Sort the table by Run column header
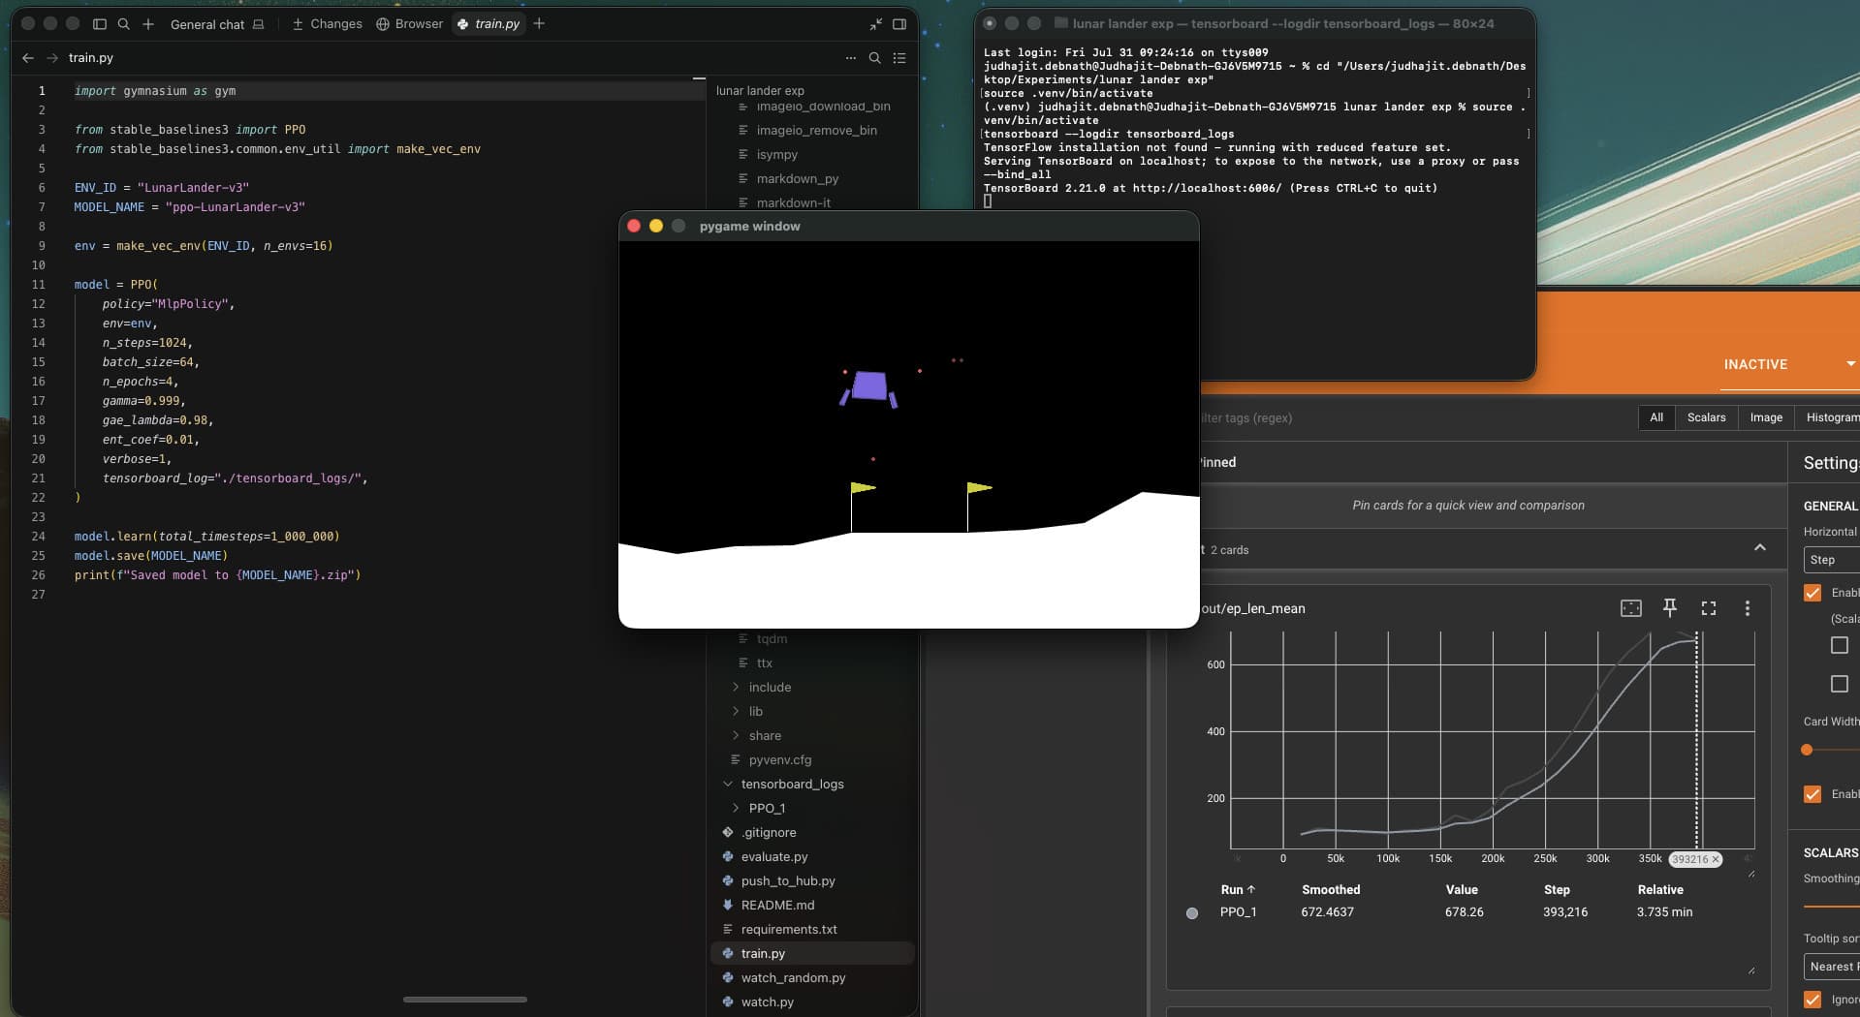The height and width of the screenshot is (1017, 1860). (x=1238, y=889)
